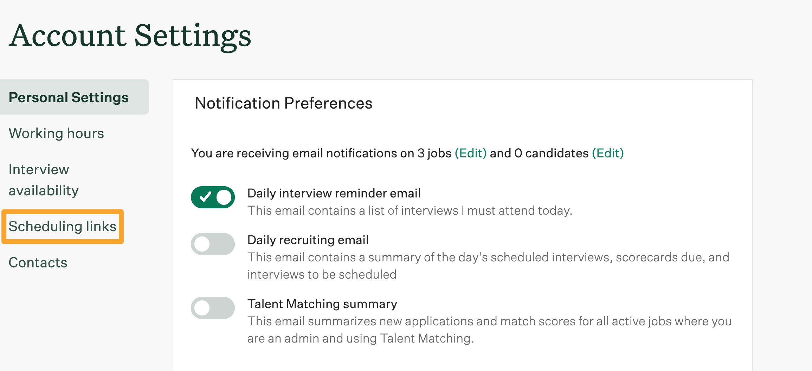Click the Talent Matching summary label

322,304
